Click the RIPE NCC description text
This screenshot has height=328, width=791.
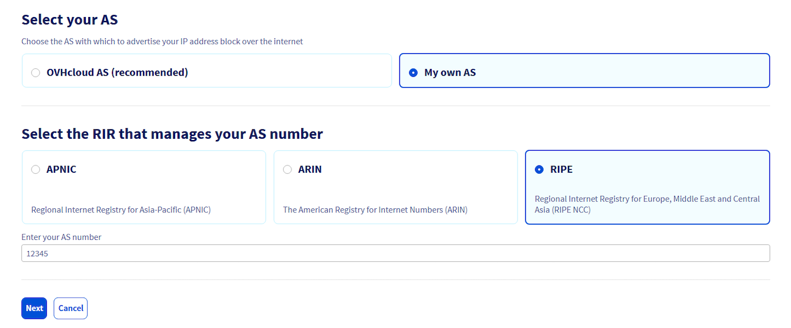click(x=647, y=204)
